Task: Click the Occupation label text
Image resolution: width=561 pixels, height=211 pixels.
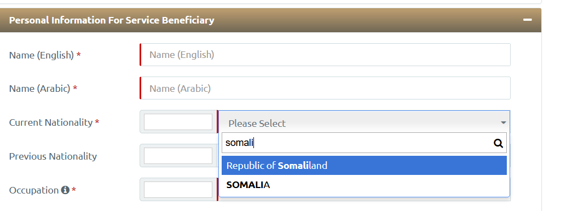Action: (x=33, y=190)
